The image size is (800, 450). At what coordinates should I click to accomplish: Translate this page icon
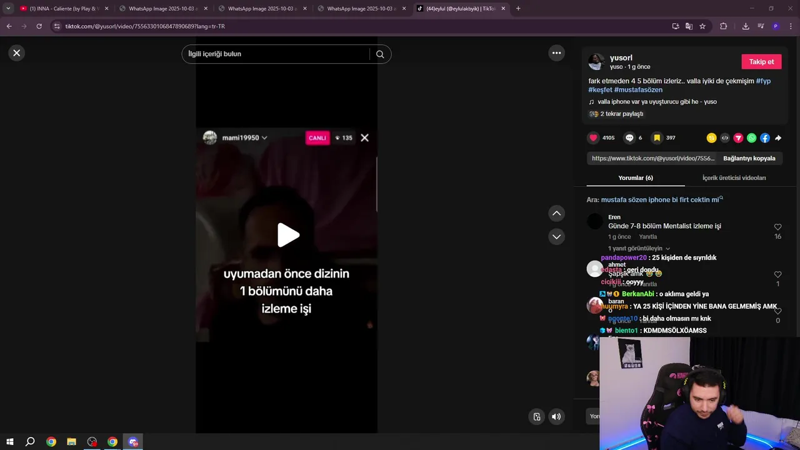689,26
